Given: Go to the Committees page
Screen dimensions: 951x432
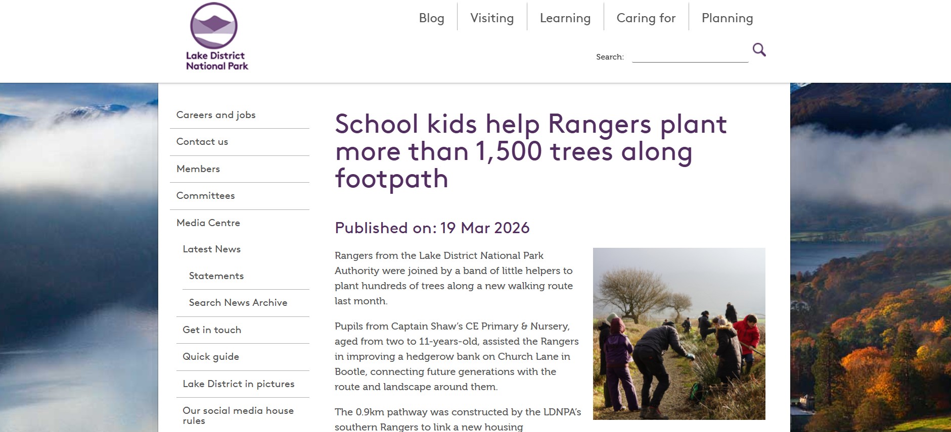Looking at the screenshot, I should 205,196.
